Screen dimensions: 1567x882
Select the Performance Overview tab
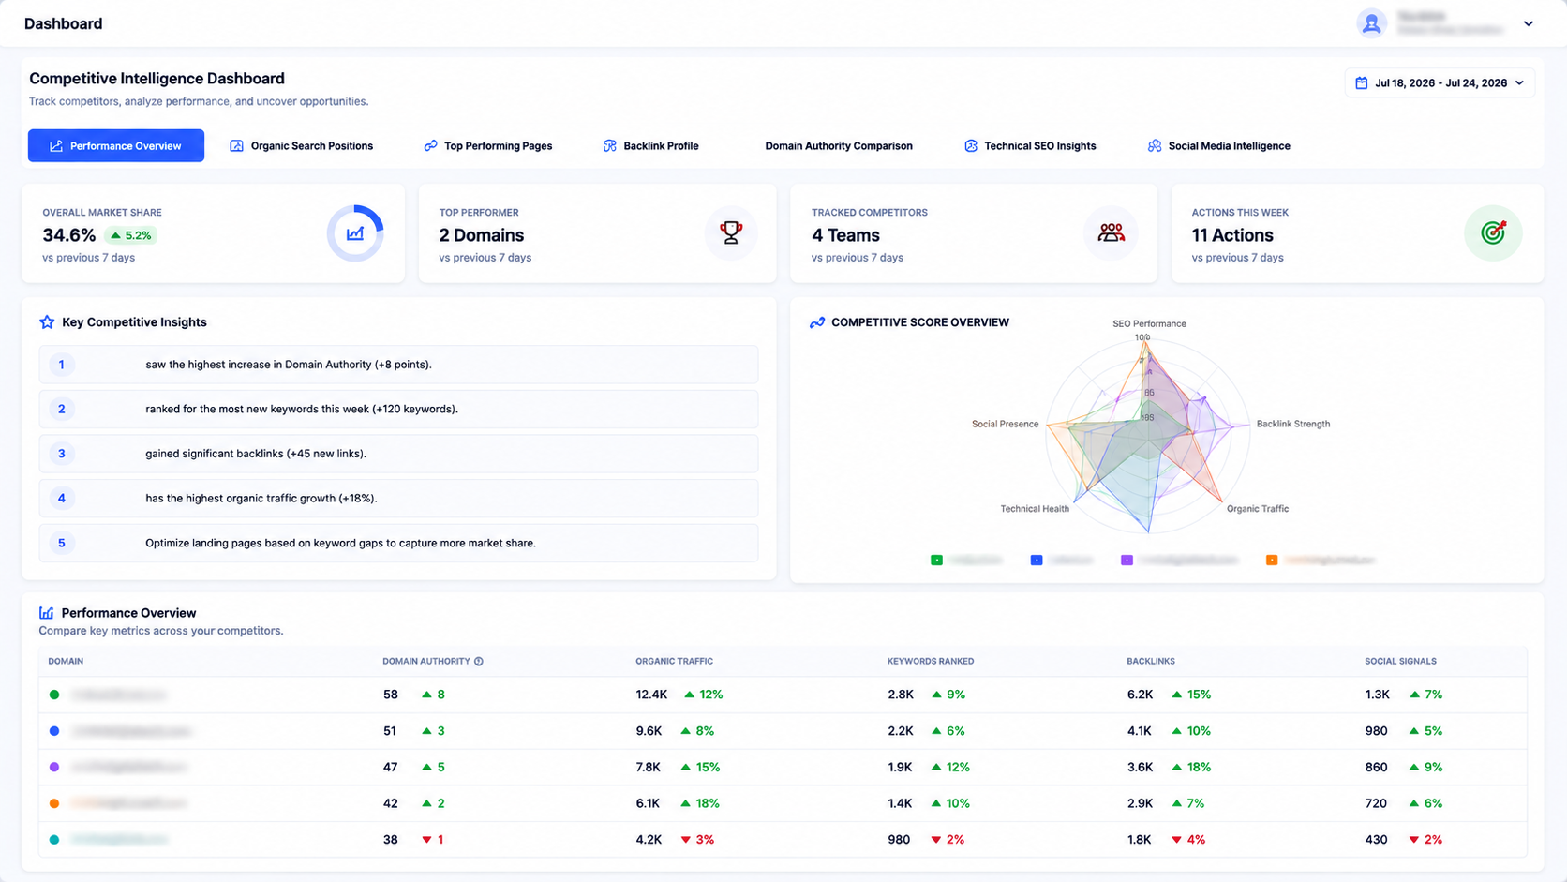[x=116, y=145]
